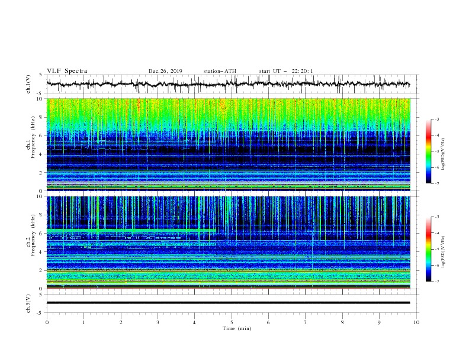Click the 'ch.3(V)' axis label

[28, 303]
